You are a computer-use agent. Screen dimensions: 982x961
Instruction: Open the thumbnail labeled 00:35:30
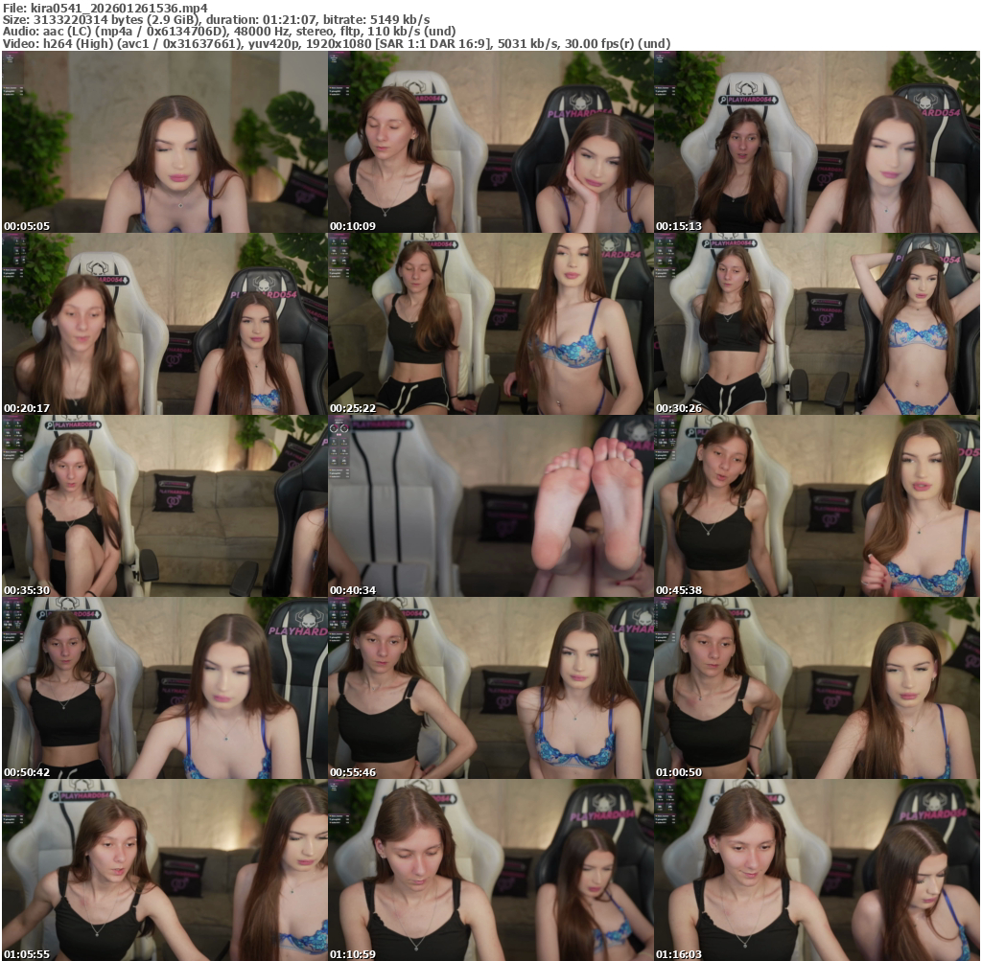tap(164, 506)
